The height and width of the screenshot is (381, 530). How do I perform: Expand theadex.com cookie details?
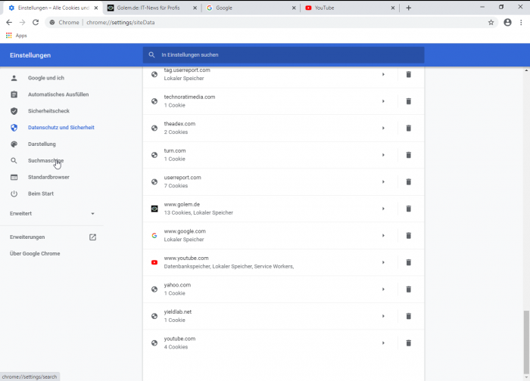pyautogui.click(x=383, y=128)
